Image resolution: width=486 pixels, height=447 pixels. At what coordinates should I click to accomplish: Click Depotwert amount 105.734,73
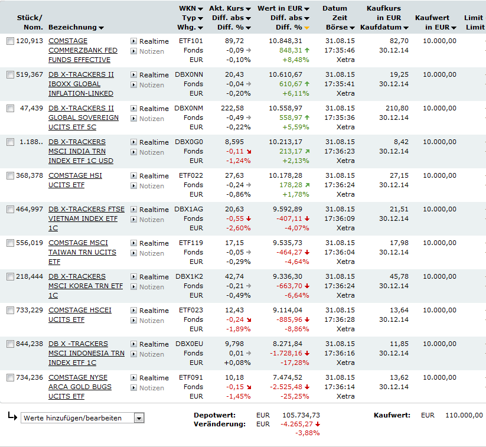(301, 415)
